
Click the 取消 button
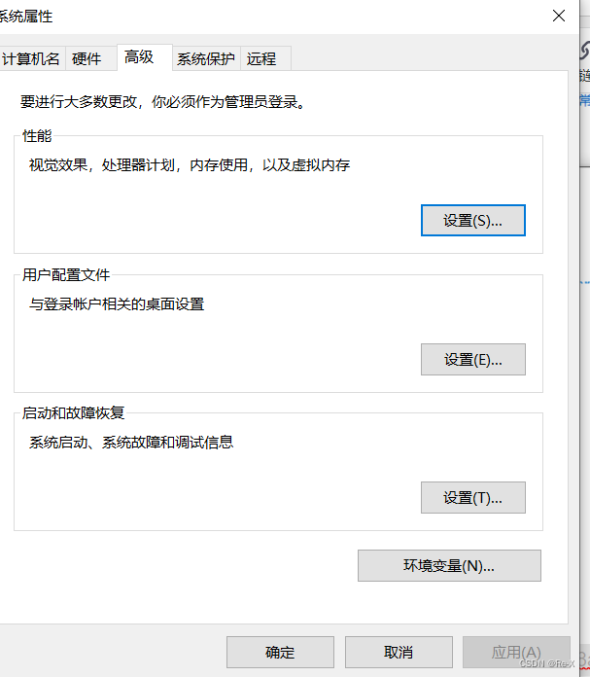coord(399,652)
